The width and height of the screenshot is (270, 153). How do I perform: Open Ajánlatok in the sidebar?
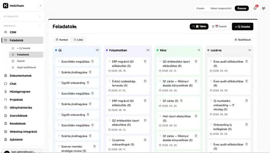(22, 139)
